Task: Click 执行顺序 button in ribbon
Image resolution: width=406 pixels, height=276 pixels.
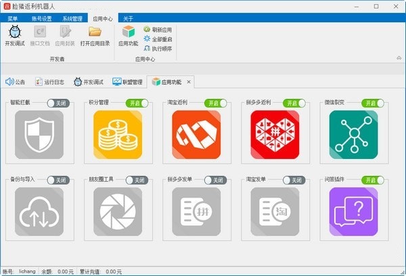Action: click(x=158, y=49)
